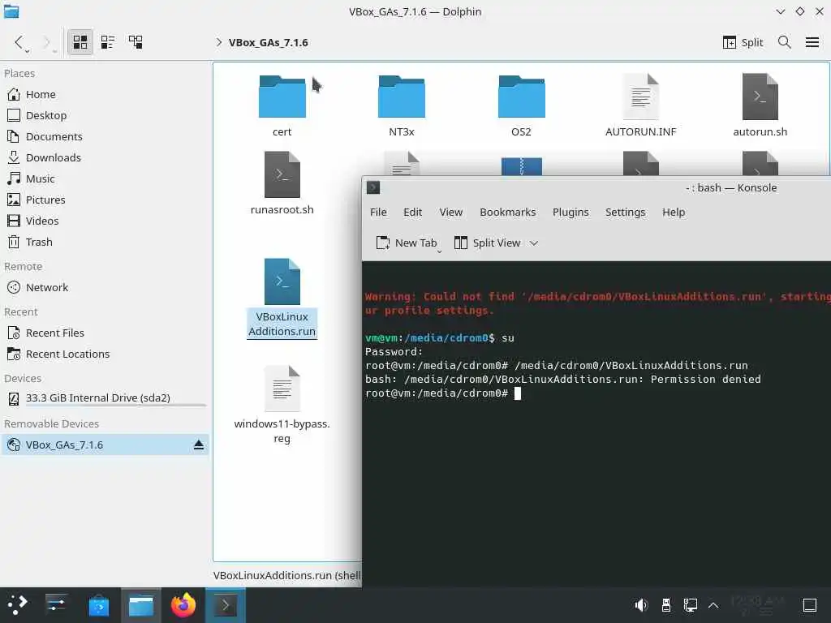Expand hidden system tray icons

(713, 605)
